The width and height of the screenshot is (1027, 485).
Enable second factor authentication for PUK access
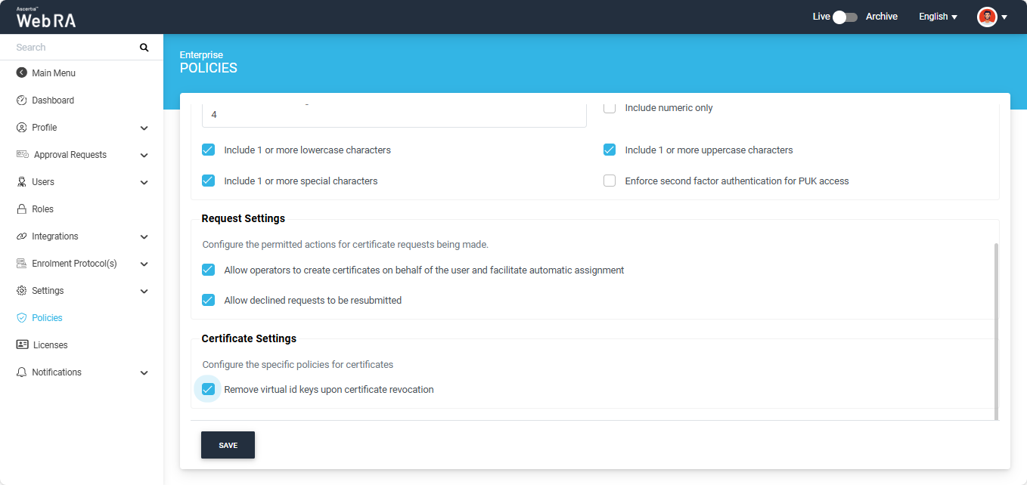(x=610, y=181)
